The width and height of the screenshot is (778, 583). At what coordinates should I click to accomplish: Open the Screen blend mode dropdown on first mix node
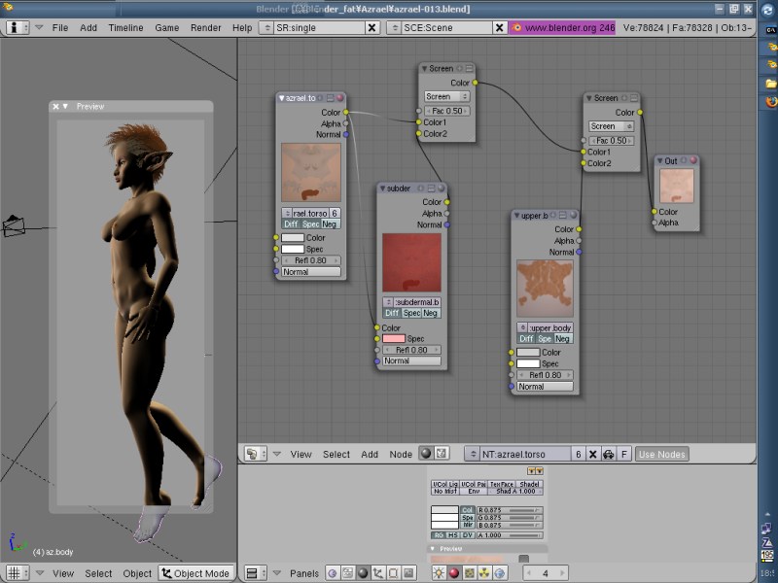tap(446, 96)
